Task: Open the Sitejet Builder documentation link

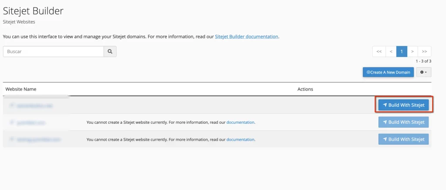Action: click(x=247, y=37)
